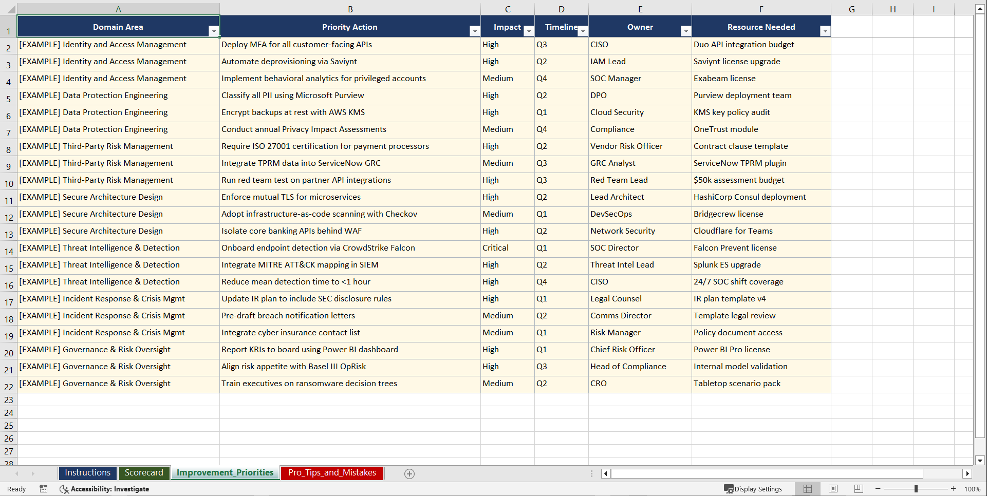The image size is (987, 496).
Task: Open the Impact column filter dropdown
Action: (x=529, y=31)
